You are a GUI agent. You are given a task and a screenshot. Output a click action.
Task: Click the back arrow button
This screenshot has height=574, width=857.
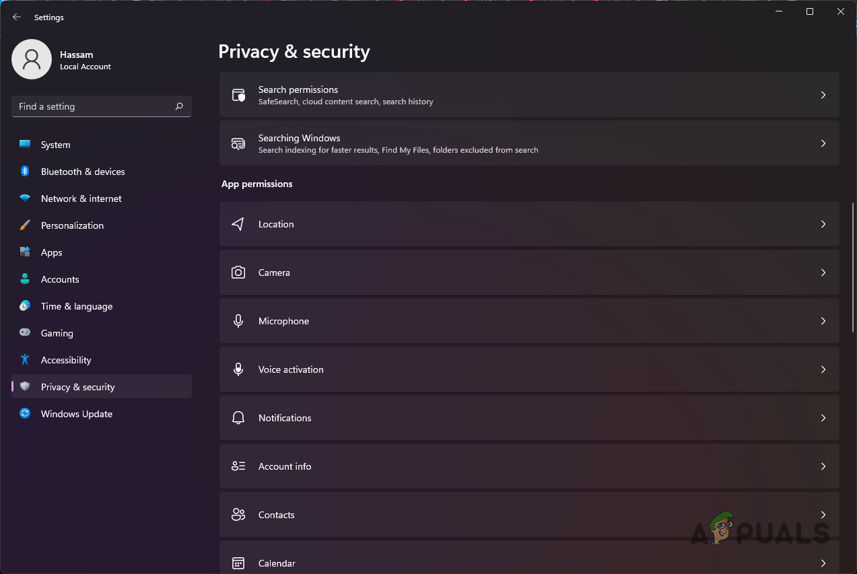(x=17, y=17)
